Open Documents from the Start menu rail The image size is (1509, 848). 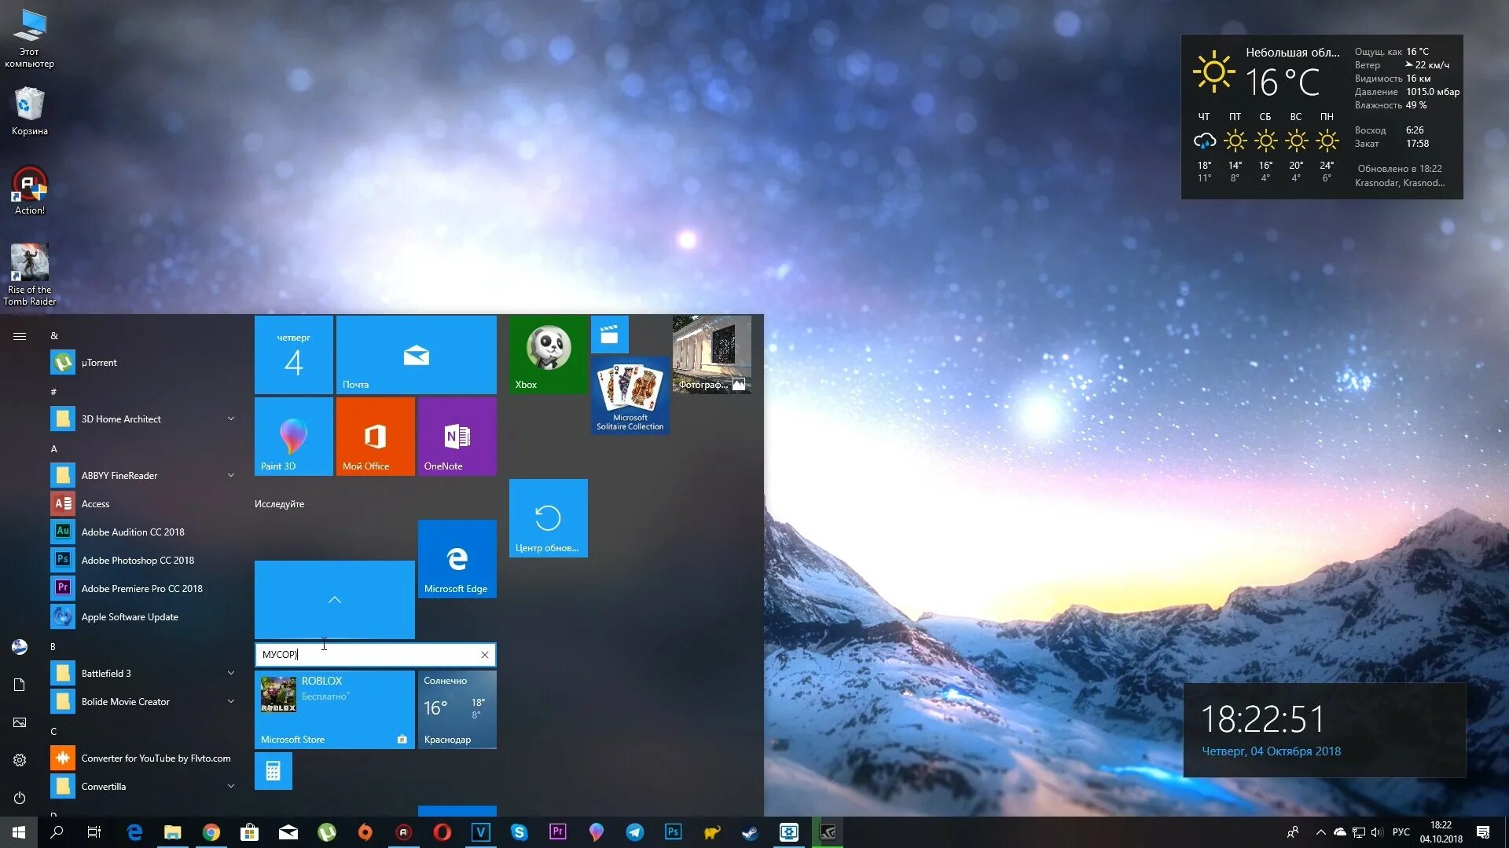[20, 685]
